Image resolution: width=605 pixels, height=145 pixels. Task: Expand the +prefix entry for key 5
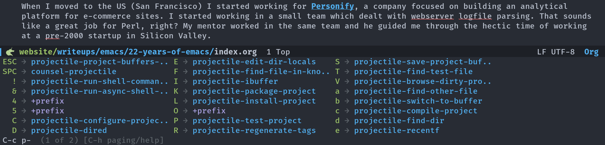(48, 111)
